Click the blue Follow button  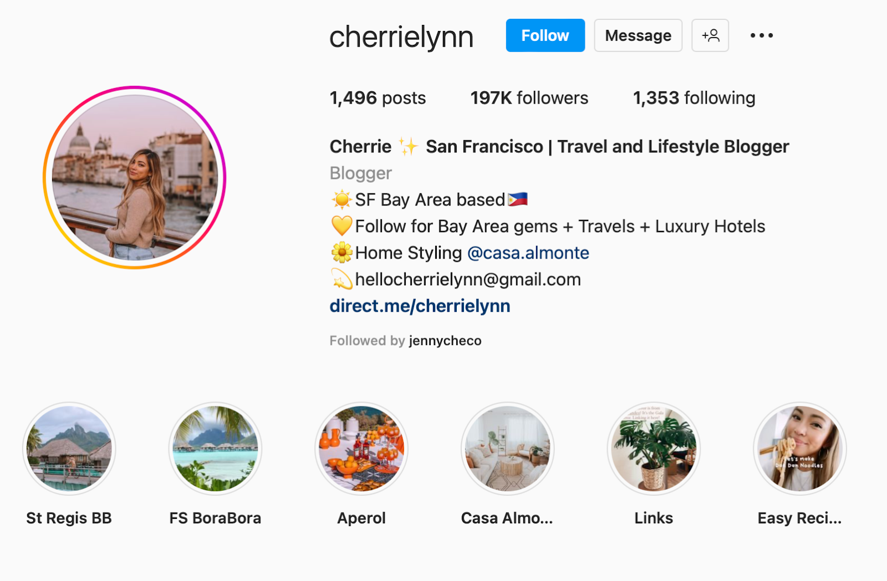(546, 35)
